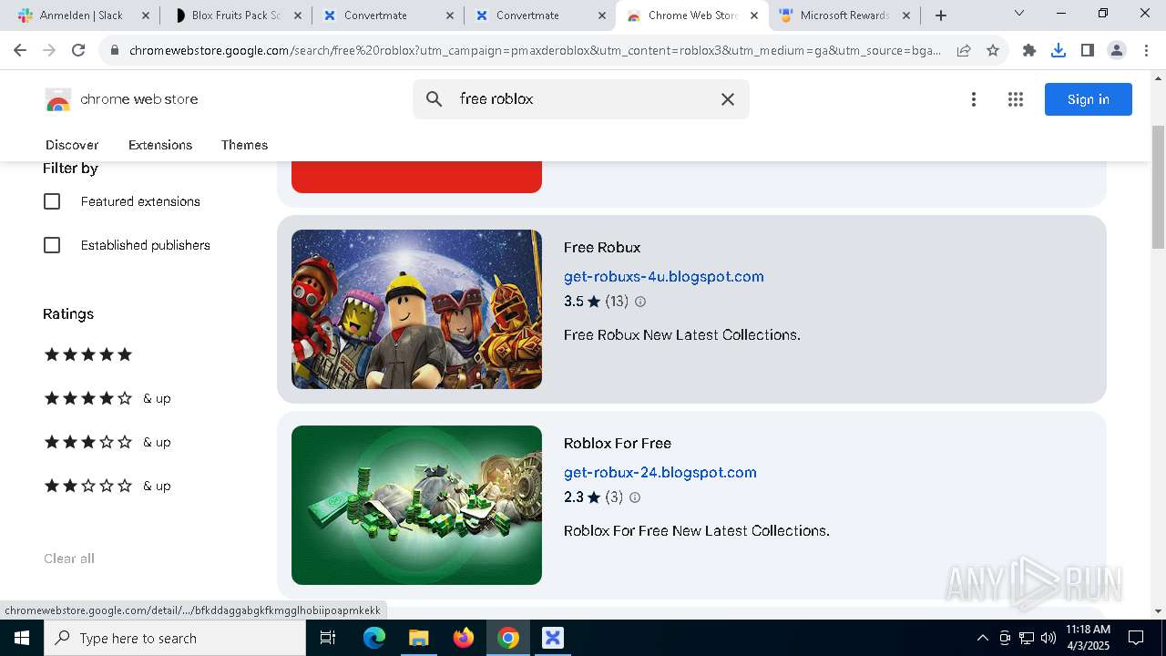The image size is (1166, 656).
Task: Open the Windows Start menu
Action: 21,638
